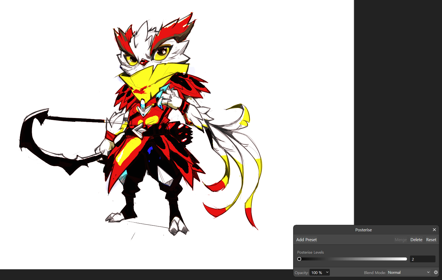Click the Posterise Levels value field

(422, 259)
